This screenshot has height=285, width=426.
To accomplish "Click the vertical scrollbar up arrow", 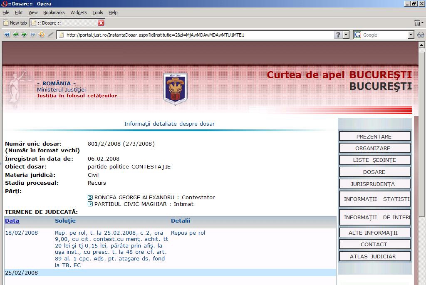I will pyautogui.click(x=421, y=45).
